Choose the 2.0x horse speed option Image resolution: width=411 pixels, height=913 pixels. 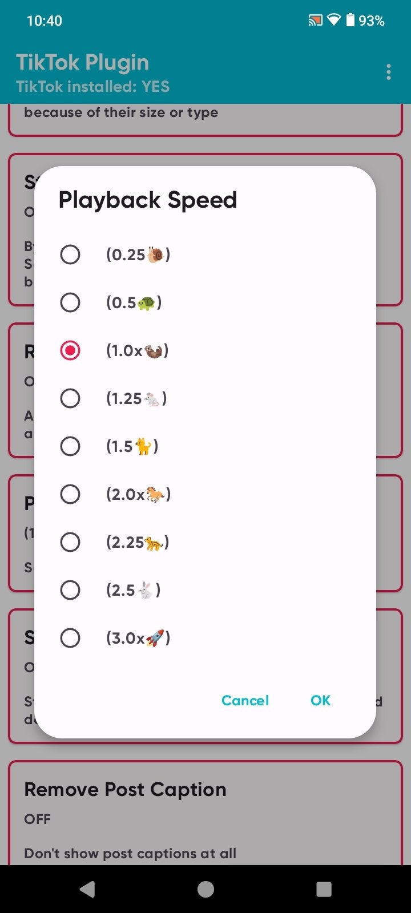point(70,494)
